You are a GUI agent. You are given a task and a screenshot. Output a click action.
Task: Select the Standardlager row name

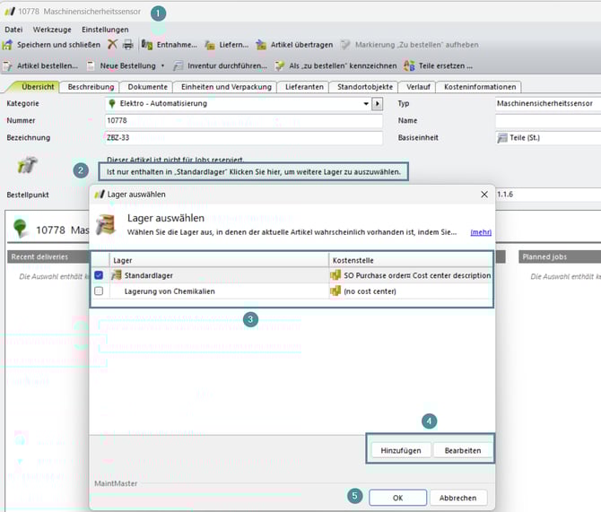pyautogui.click(x=148, y=275)
